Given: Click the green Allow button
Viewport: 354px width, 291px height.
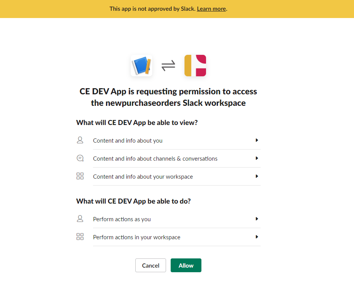Looking at the screenshot, I should (186, 265).
